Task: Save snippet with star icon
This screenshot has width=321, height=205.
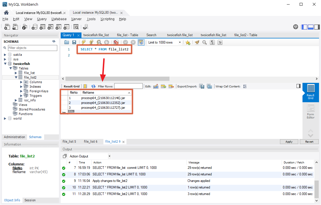Action: (188, 42)
